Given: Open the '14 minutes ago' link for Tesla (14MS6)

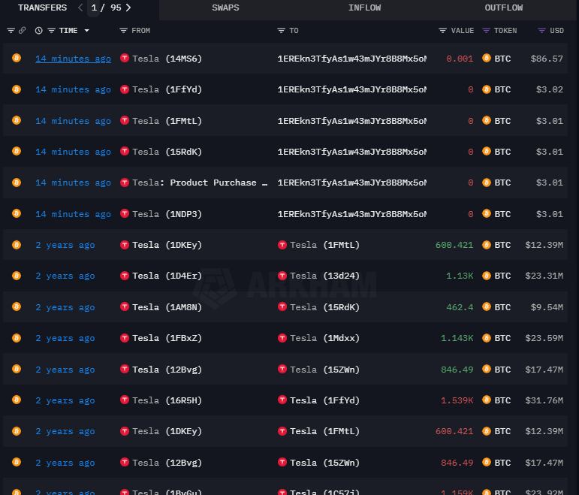Looking at the screenshot, I should click(x=73, y=59).
